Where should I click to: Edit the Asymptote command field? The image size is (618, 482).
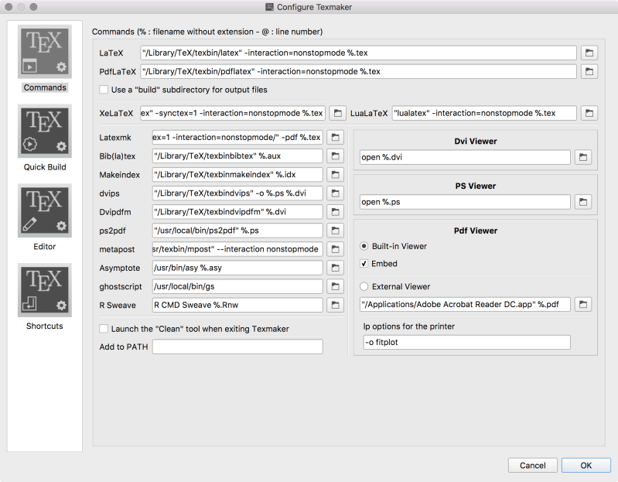pyautogui.click(x=237, y=268)
